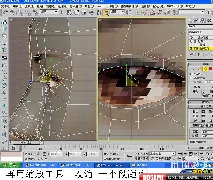This screenshot has width=213, height=180.
Task: Collapse the 编辑边界 rollout
Action: click(x=201, y=106)
